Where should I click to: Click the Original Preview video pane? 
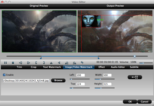point(39,31)
